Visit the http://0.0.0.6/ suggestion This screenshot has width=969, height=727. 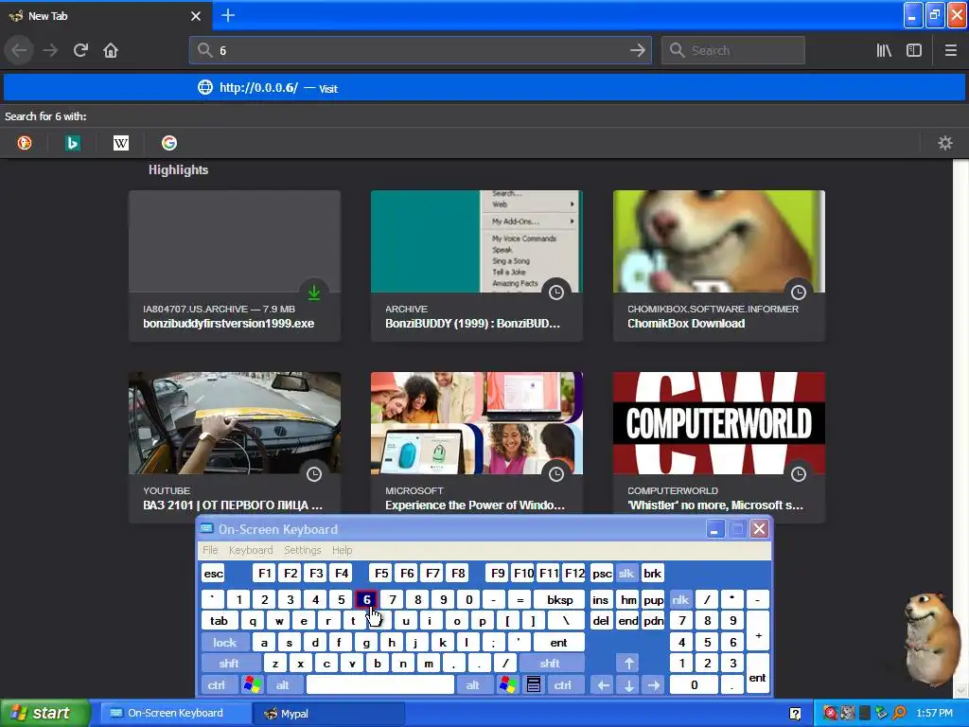[x=484, y=87]
